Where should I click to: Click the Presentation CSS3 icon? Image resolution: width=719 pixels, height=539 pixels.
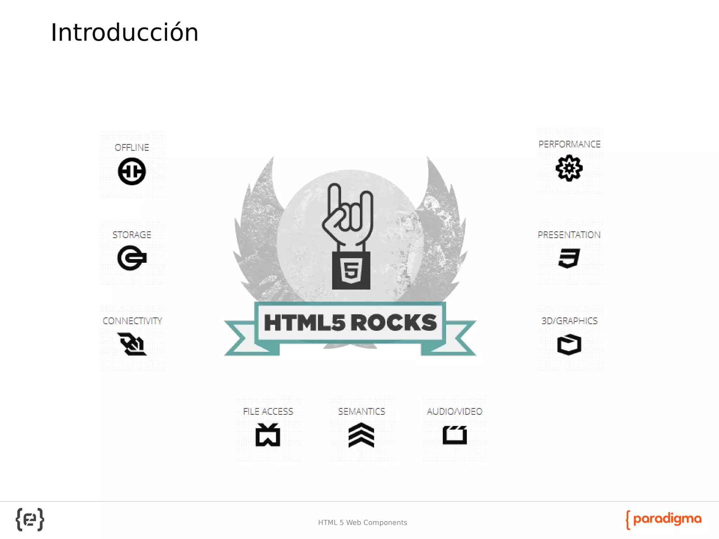point(569,258)
